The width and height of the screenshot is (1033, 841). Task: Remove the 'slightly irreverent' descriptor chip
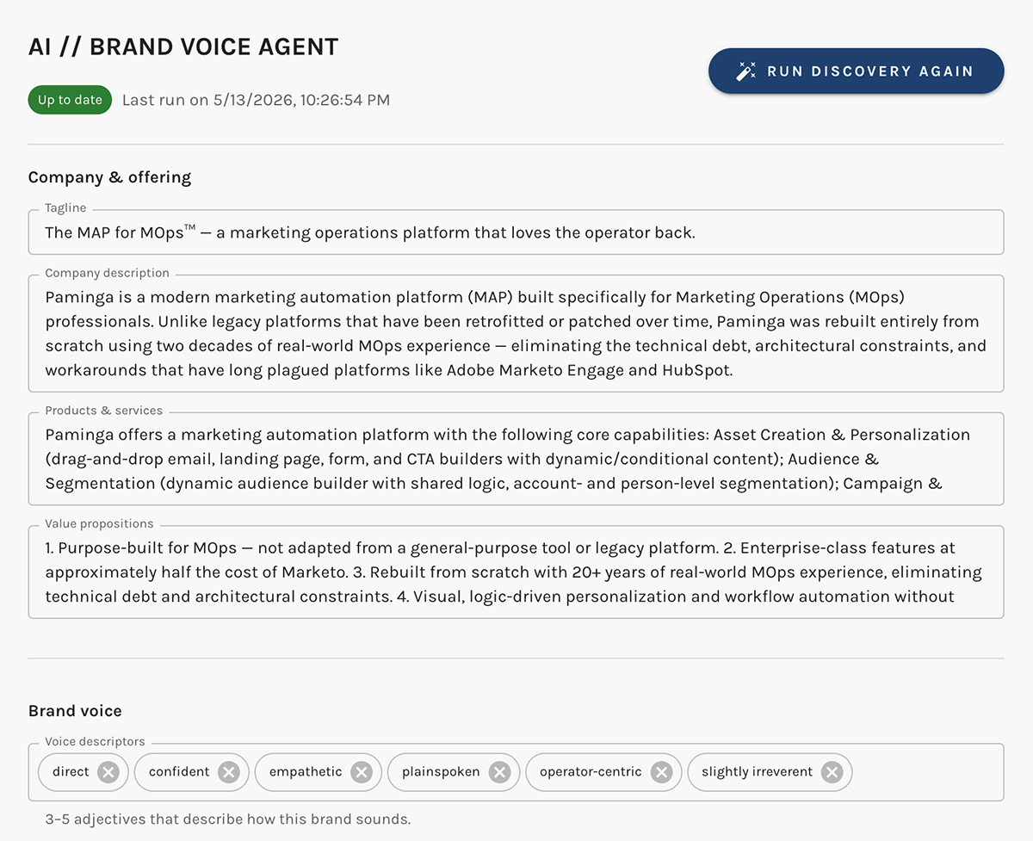[x=832, y=772]
